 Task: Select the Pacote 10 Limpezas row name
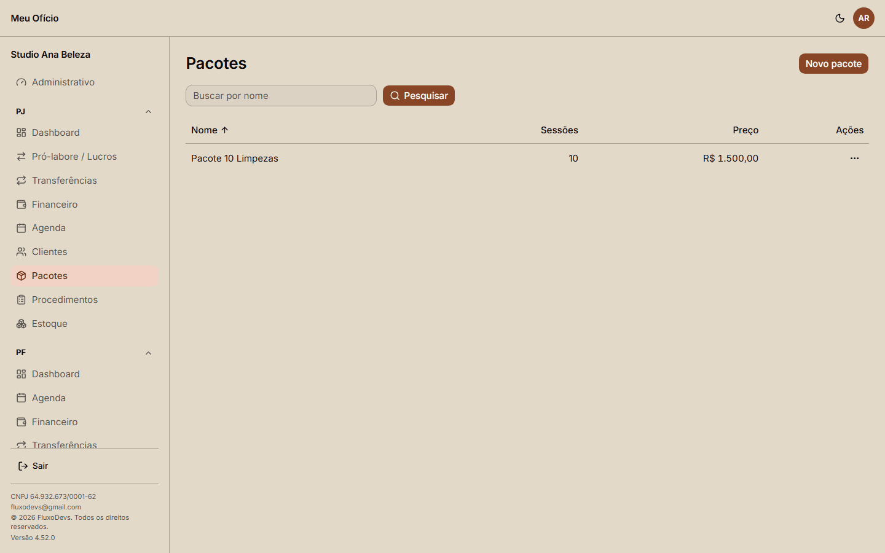click(235, 159)
